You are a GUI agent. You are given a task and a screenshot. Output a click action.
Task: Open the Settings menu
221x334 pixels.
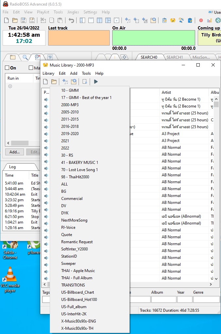point(90,12)
